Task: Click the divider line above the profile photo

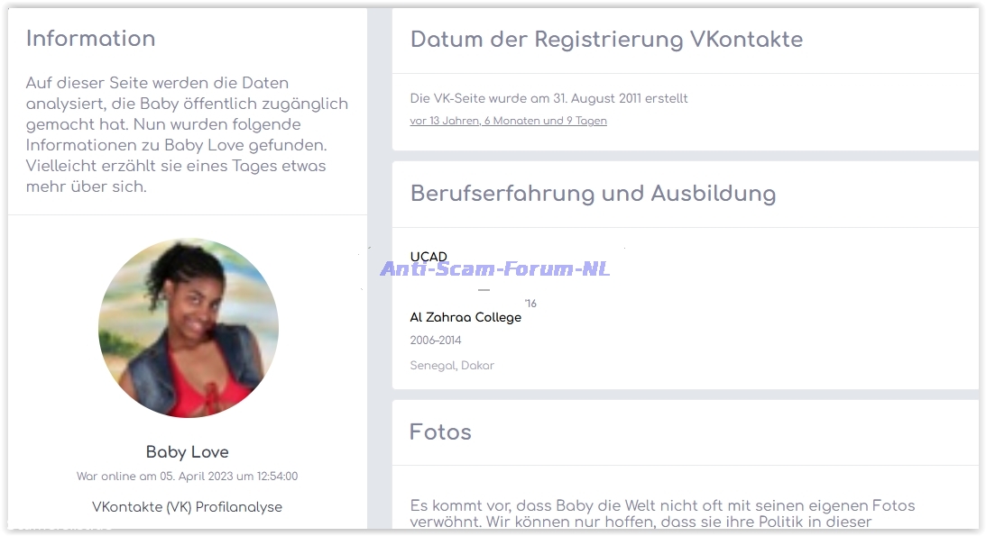Action: pyautogui.click(x=188, y=215)
